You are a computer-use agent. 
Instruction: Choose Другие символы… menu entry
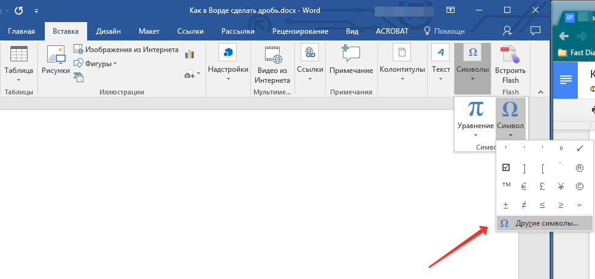click(544, 224)
